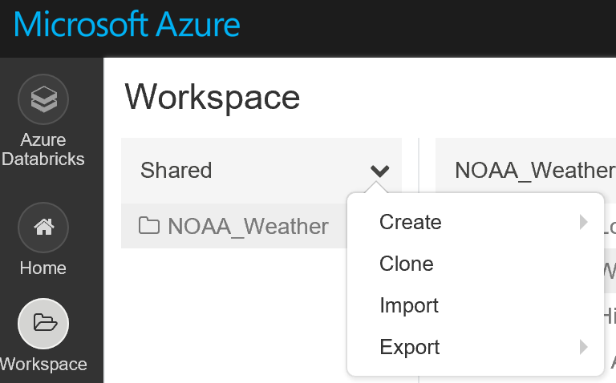The image size is (616, 383).
Task: Select Clone in the context menu
Action: click(x=407, y=264)
